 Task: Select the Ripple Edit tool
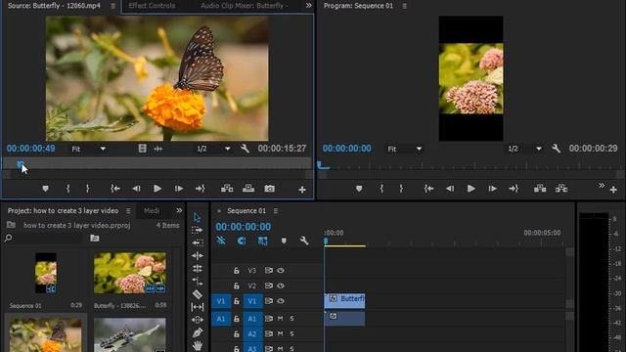[198, 242]
